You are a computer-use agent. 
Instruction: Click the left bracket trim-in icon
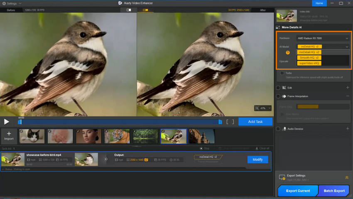228,122
